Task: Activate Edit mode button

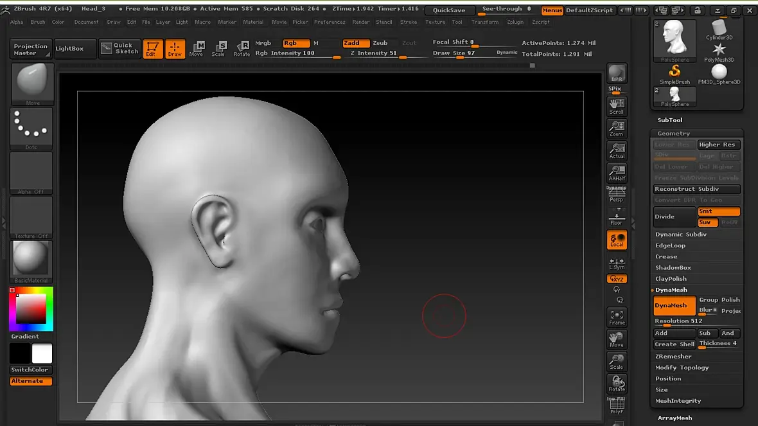Action: point(152,49)
